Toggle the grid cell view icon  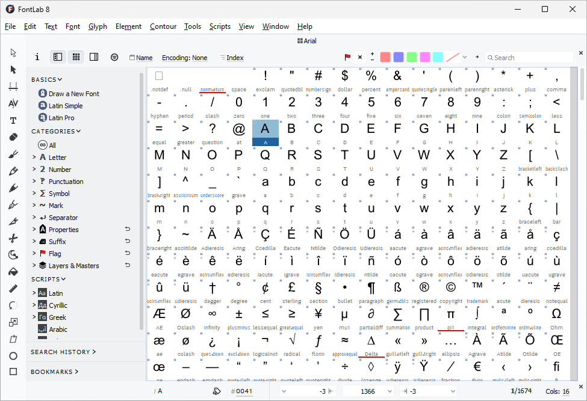(76, 57)
